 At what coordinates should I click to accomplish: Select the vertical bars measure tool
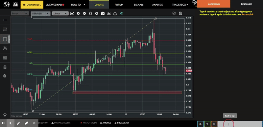coord(5,58)
